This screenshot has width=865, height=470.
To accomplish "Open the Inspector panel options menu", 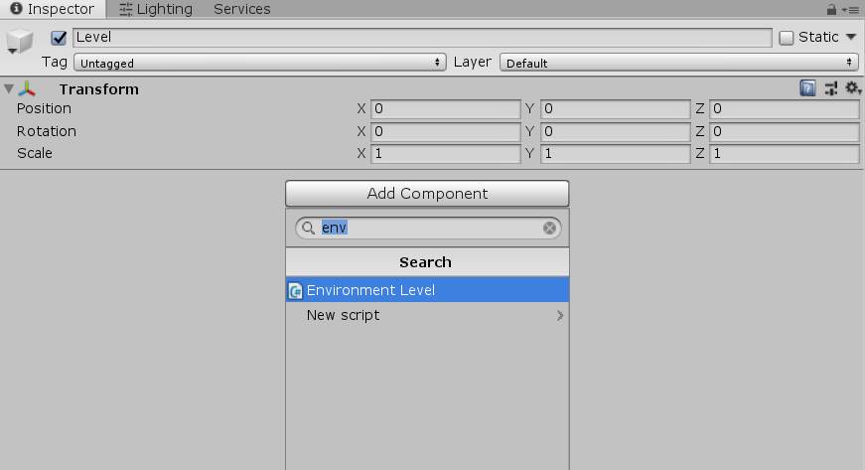I will click(x=851, y=10).
